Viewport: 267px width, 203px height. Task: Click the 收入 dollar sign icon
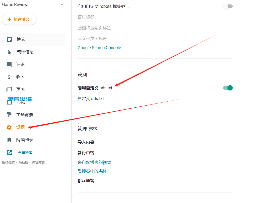tap(9, 77)
